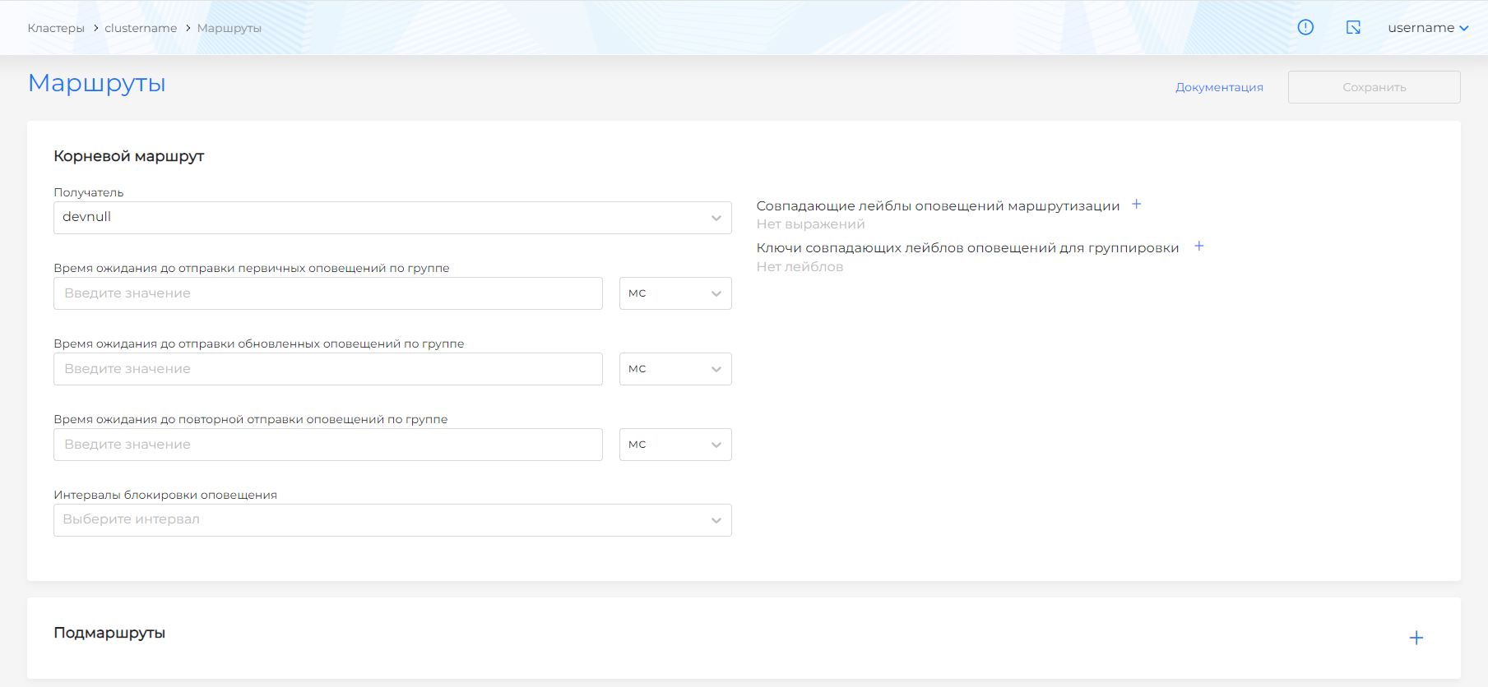Click the repeat notification wait time field
The width and height of the screenshot is (1488, 687).
pos(327,445)
